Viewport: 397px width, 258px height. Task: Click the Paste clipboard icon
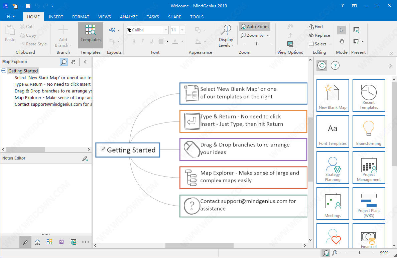pos(10,30)
